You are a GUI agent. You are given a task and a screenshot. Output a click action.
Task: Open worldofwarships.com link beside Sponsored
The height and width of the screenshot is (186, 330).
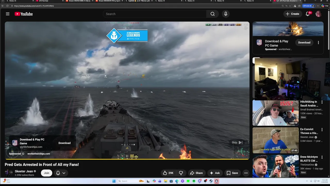point(39,154)
